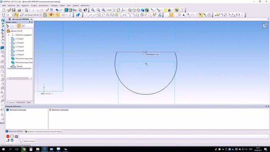
Task: Click the printer icon
Action: coord(19,10)
